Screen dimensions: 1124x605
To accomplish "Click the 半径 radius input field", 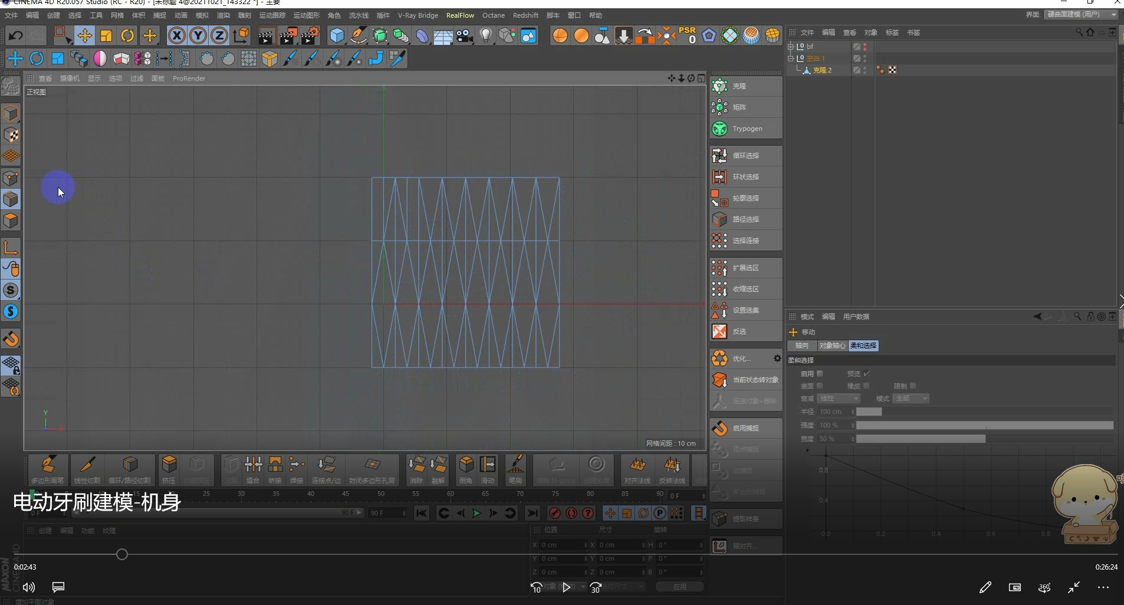I will [836, 412].
